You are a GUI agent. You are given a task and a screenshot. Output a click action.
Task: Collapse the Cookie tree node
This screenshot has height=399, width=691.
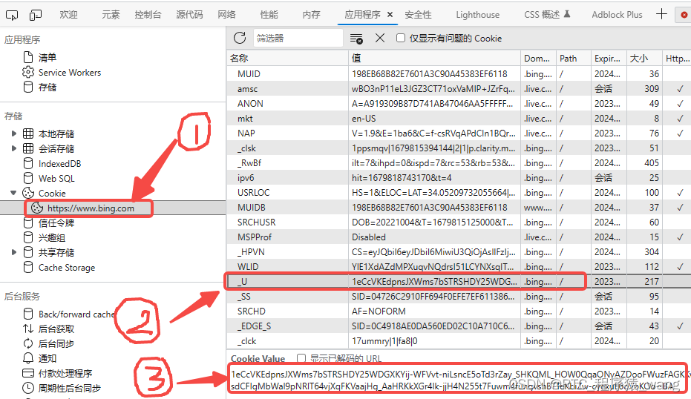tap(13, 193)
